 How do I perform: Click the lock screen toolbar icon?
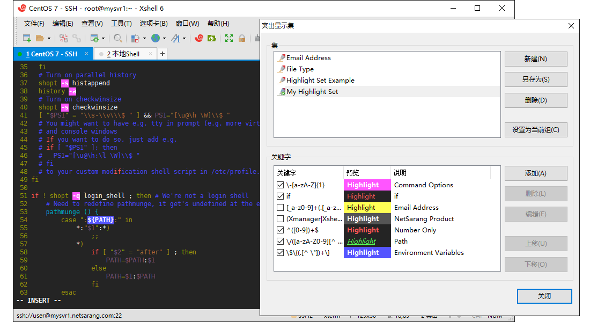[x=242, y=38]
